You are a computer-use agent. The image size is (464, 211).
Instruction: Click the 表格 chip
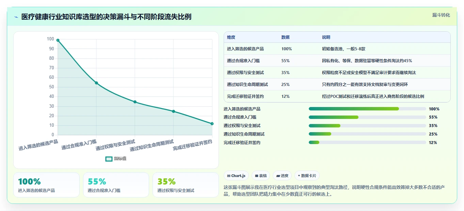[261, 176]
